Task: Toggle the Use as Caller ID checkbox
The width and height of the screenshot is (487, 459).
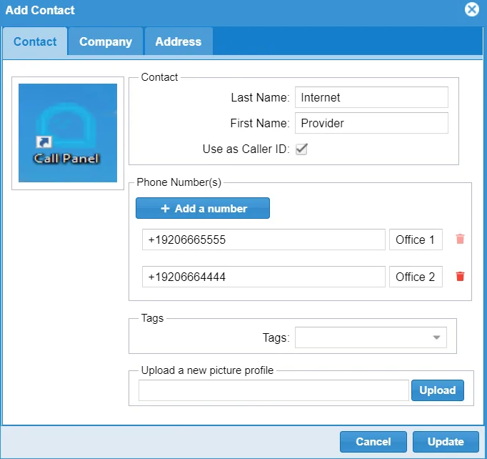Action: [301, 149]
